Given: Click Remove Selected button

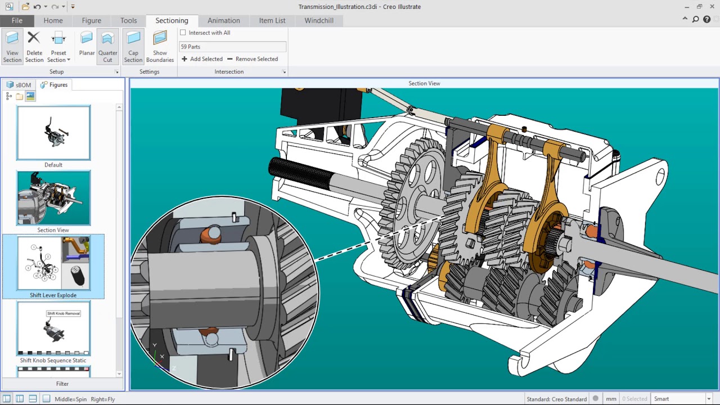Looking at the screenshot, I should coord(252,59).
